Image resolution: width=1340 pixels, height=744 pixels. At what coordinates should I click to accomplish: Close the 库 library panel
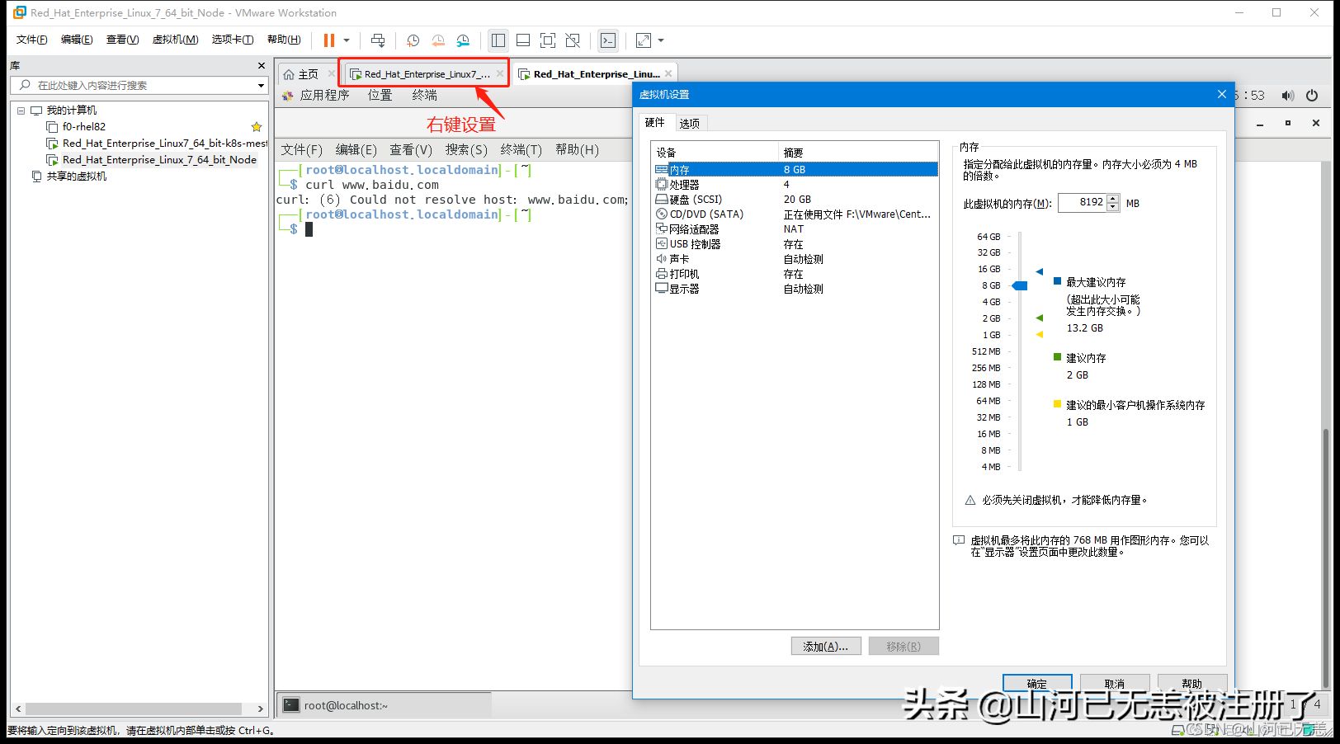[262, 65]
